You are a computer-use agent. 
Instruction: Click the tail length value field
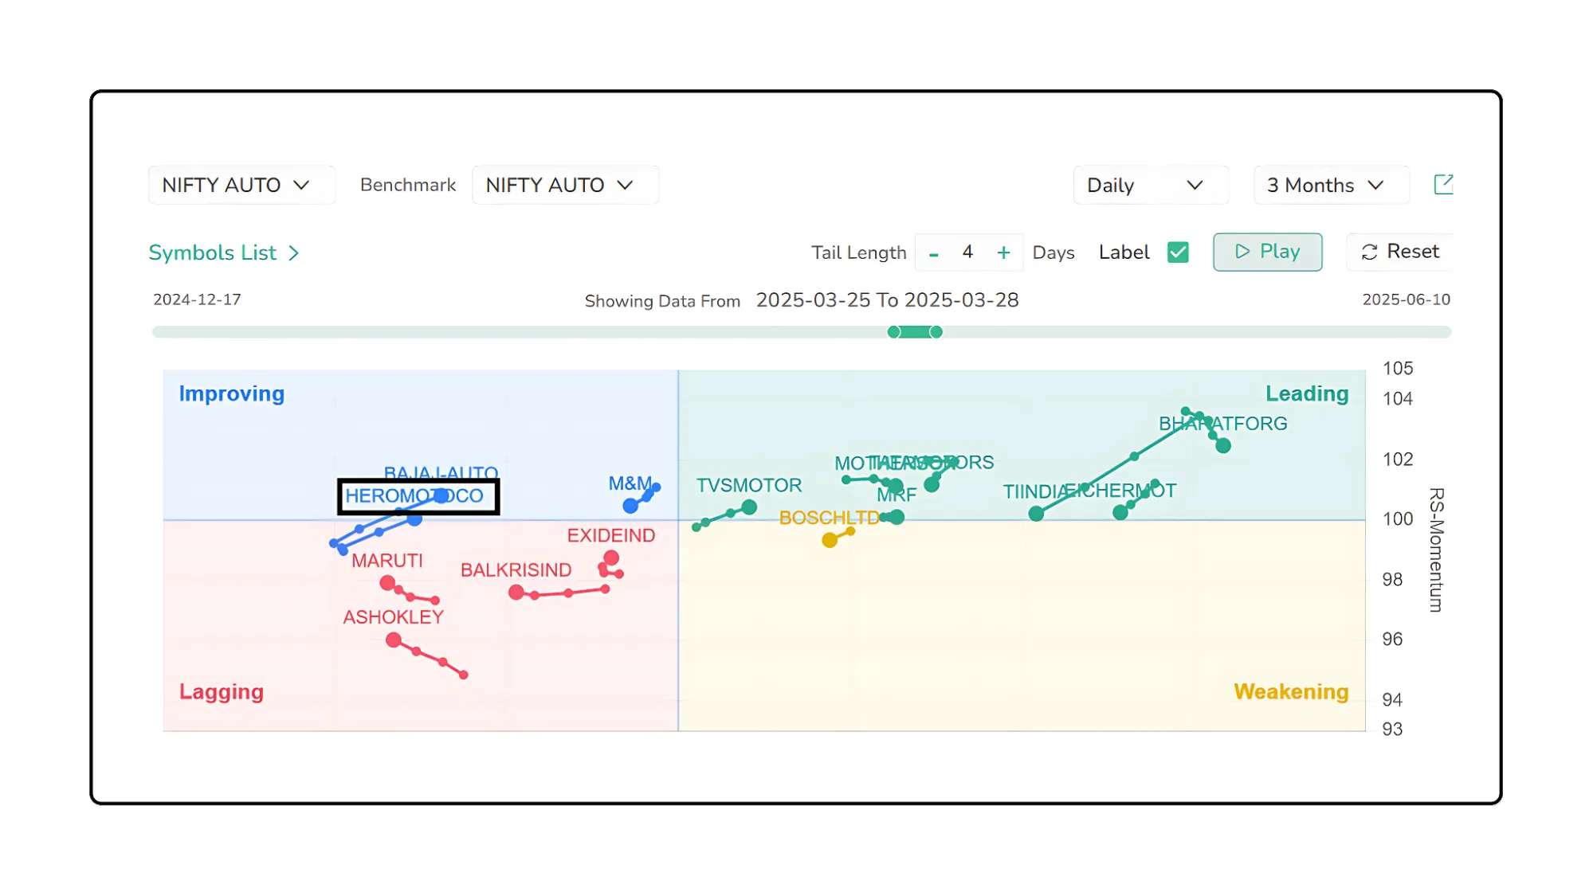[967, 252]
